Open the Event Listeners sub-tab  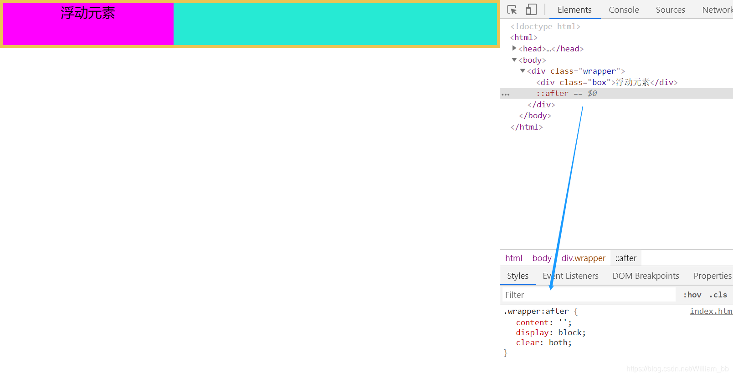pos(570,276)
